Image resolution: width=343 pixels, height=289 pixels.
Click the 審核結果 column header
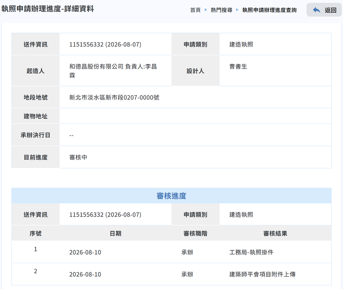[275, 233]
